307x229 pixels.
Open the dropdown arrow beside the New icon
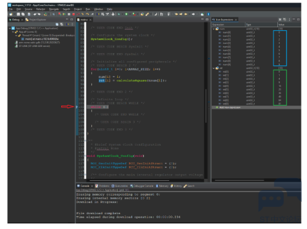click(x=14, y=14)
